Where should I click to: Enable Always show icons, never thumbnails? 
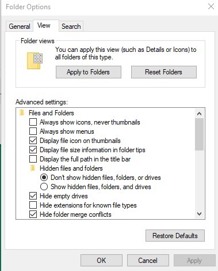(33, 122)
